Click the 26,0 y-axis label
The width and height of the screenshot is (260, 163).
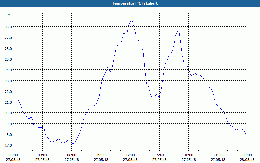(8, 49)
